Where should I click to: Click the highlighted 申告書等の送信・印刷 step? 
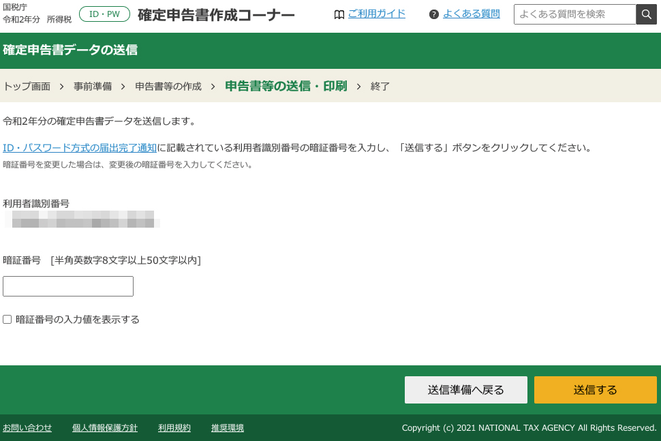(x=286, y=87)
